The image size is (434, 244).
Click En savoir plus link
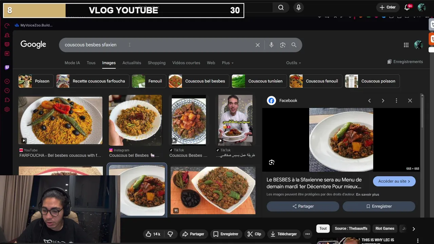(368, 195)
